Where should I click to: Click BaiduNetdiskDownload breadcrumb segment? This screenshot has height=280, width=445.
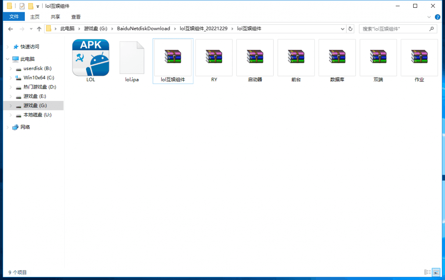[x=143, y=29]
